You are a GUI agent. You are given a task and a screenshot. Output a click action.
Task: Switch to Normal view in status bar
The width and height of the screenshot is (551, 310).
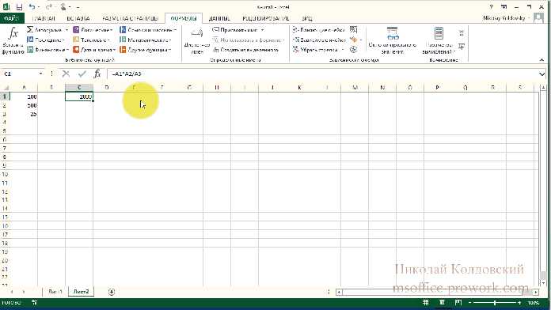(x=425, y=302)
